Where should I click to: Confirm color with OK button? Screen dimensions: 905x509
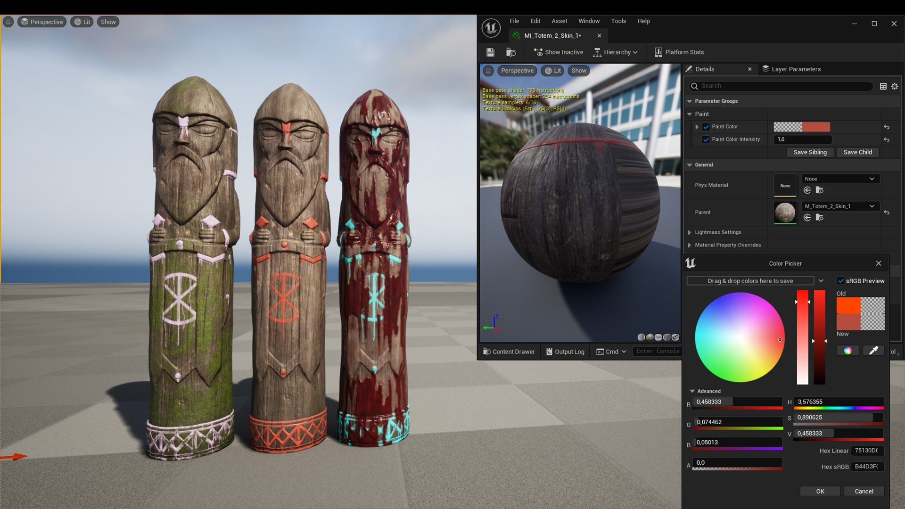coord(820,492)
